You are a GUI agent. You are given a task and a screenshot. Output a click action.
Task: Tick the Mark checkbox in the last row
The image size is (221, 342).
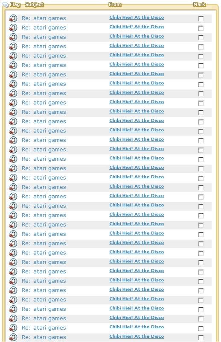point(201,338)
